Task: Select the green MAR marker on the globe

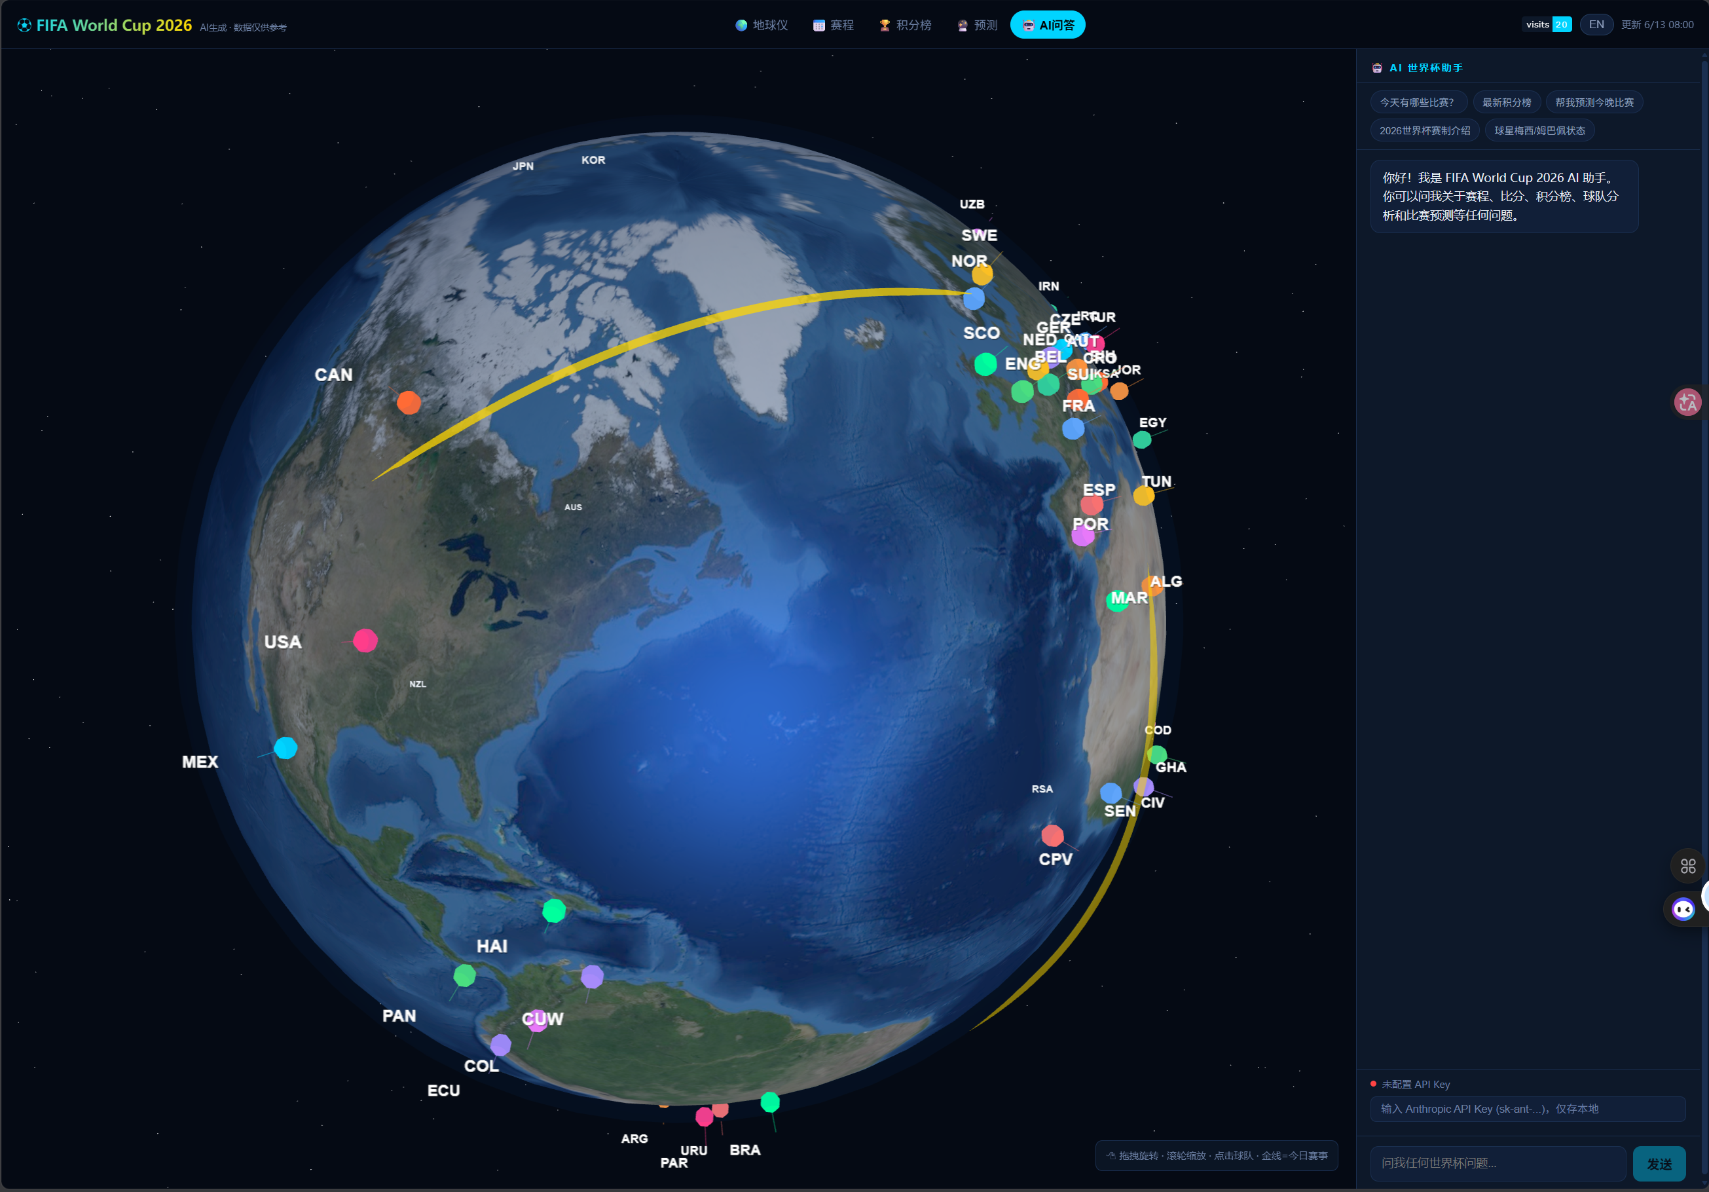Action: coord(1116,602)
